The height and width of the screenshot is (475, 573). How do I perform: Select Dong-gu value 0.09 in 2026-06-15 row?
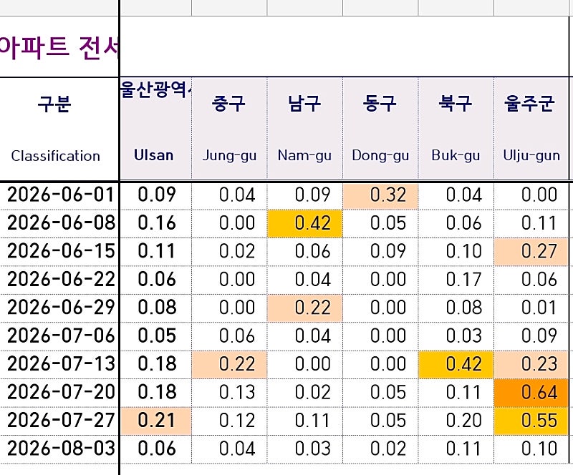pos(380,252)
